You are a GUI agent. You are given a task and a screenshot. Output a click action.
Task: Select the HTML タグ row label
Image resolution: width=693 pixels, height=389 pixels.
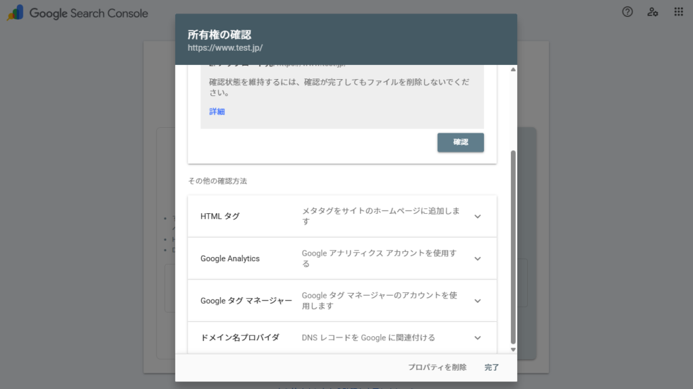pyautogui.click(x=220, y=216)
